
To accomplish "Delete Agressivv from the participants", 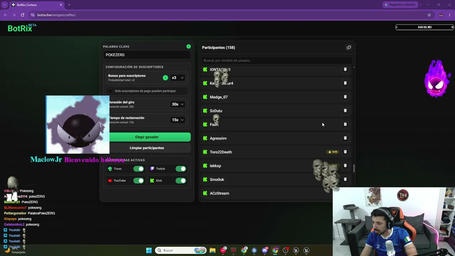I will [345, 138].
